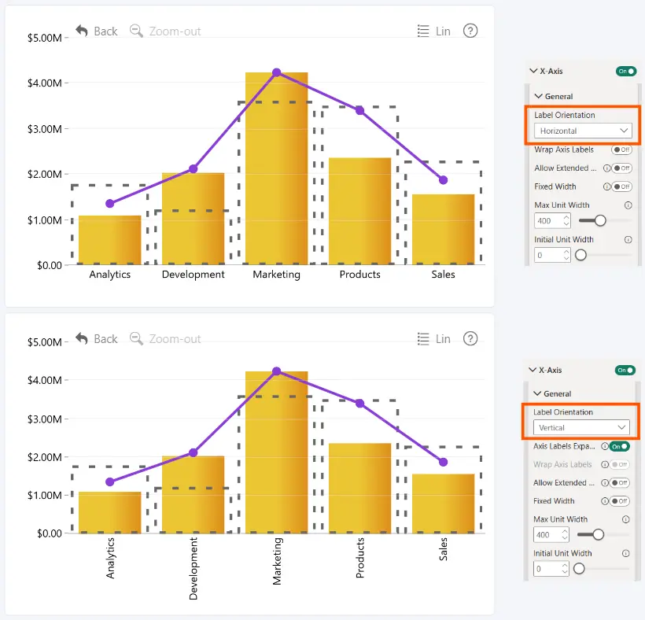Click info icon beside top Fixed Width
Image resolution: width=645 pixels, height=620 pixels.
click(606, 186)
